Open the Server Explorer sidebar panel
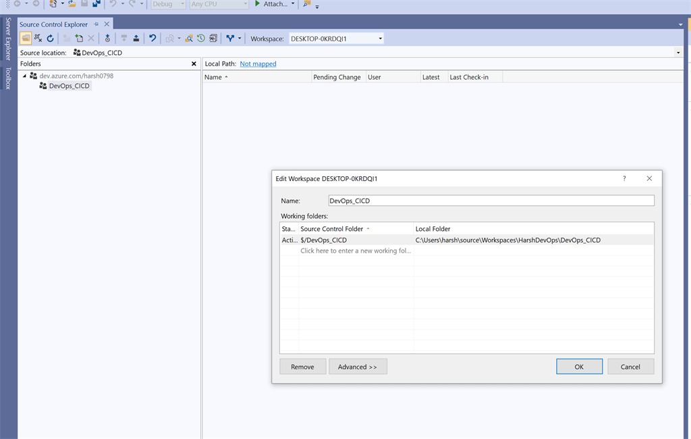The height and width of the screenshot is (439, 691). [6, 41]
